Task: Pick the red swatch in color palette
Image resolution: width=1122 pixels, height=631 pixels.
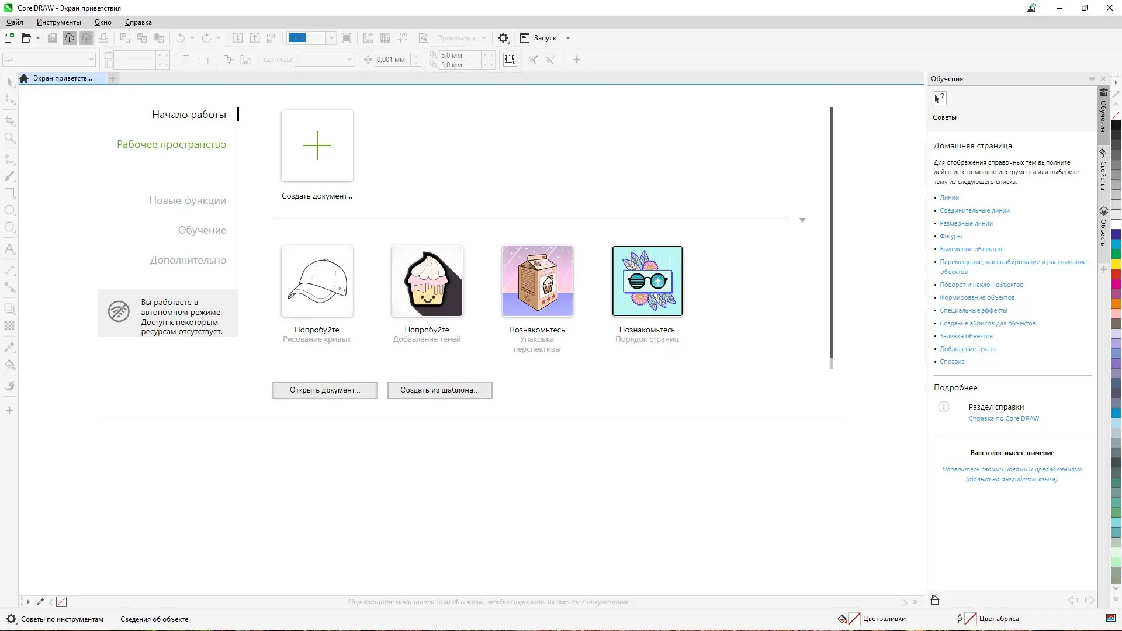Action: 1116,274
